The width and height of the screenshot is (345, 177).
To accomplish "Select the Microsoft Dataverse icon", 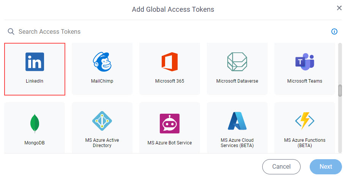I will coord(237,62).
